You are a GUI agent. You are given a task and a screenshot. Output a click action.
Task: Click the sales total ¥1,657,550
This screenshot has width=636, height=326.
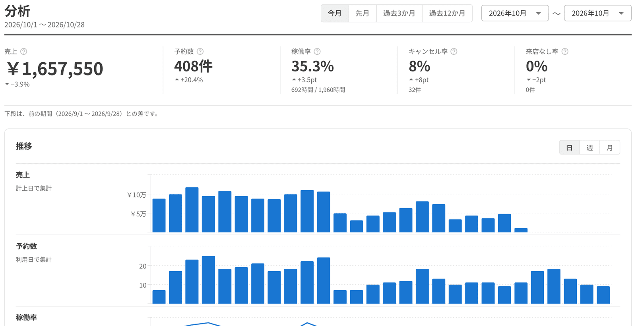55,69
